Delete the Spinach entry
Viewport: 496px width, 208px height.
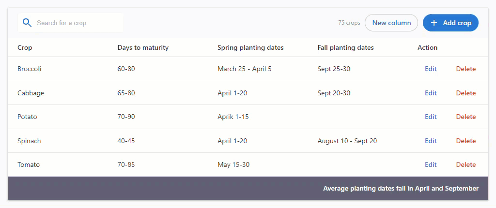click(x=465, y=141)
